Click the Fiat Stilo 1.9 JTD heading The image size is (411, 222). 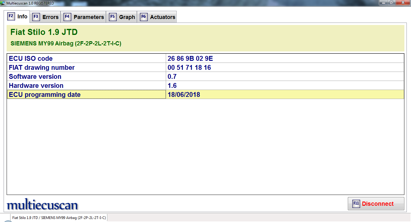(x=44, y=32)
